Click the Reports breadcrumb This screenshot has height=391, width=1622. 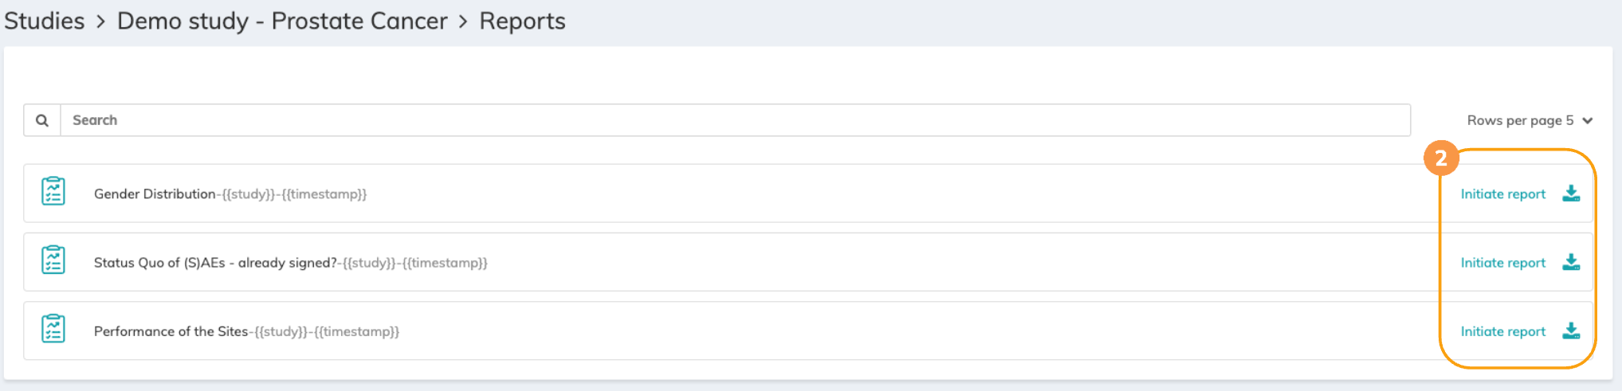(x=522, y=21)
